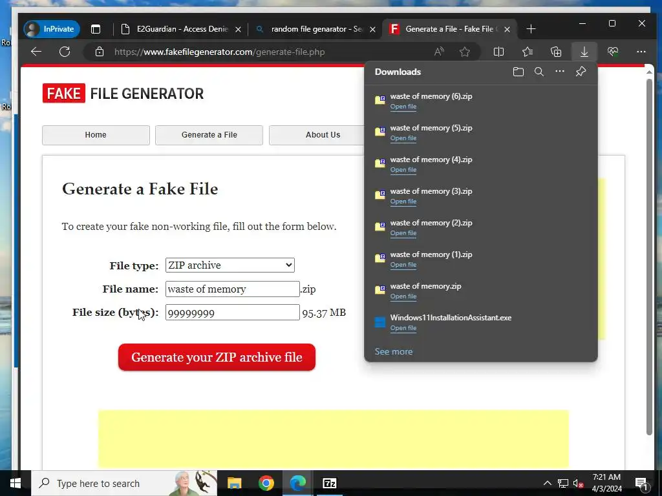Select Windows11InstallationAssistant.exe entry name
Screen dimensions: 662x496
[x=451, y=318]
